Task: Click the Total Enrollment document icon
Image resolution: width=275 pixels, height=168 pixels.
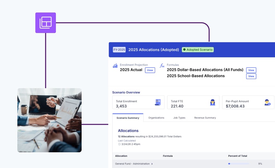Action: [158, 102]
